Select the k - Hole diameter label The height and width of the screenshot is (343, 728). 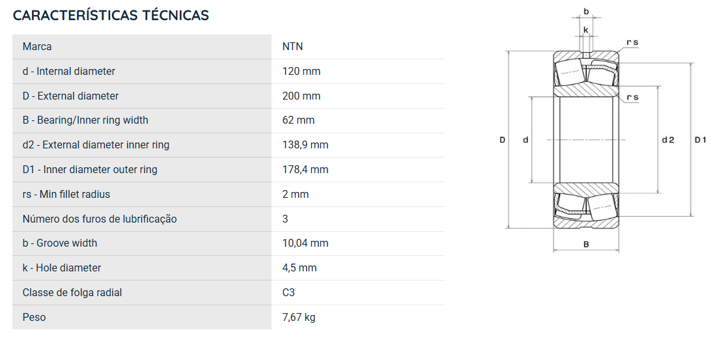(62, 268)
